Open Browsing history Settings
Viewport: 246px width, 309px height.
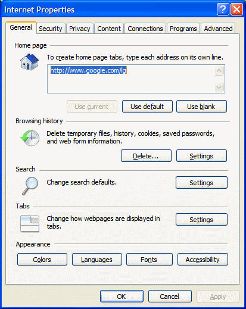pyautogui.click(x=201, y=156)
